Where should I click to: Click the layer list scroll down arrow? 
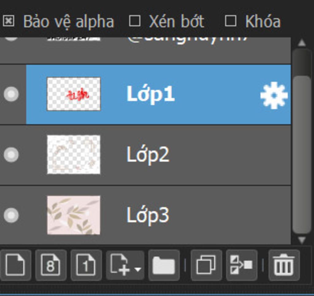302,240
